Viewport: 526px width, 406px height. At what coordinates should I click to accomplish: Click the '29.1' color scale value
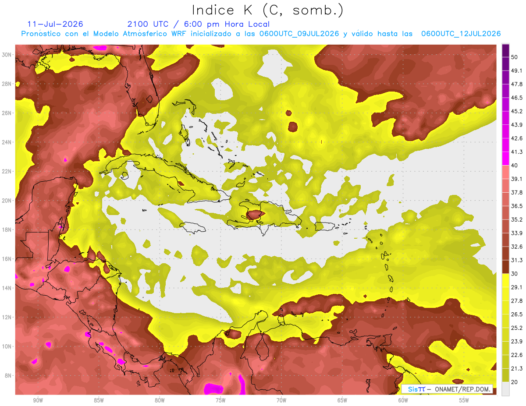pyautogui.click(x=516, y=287)
